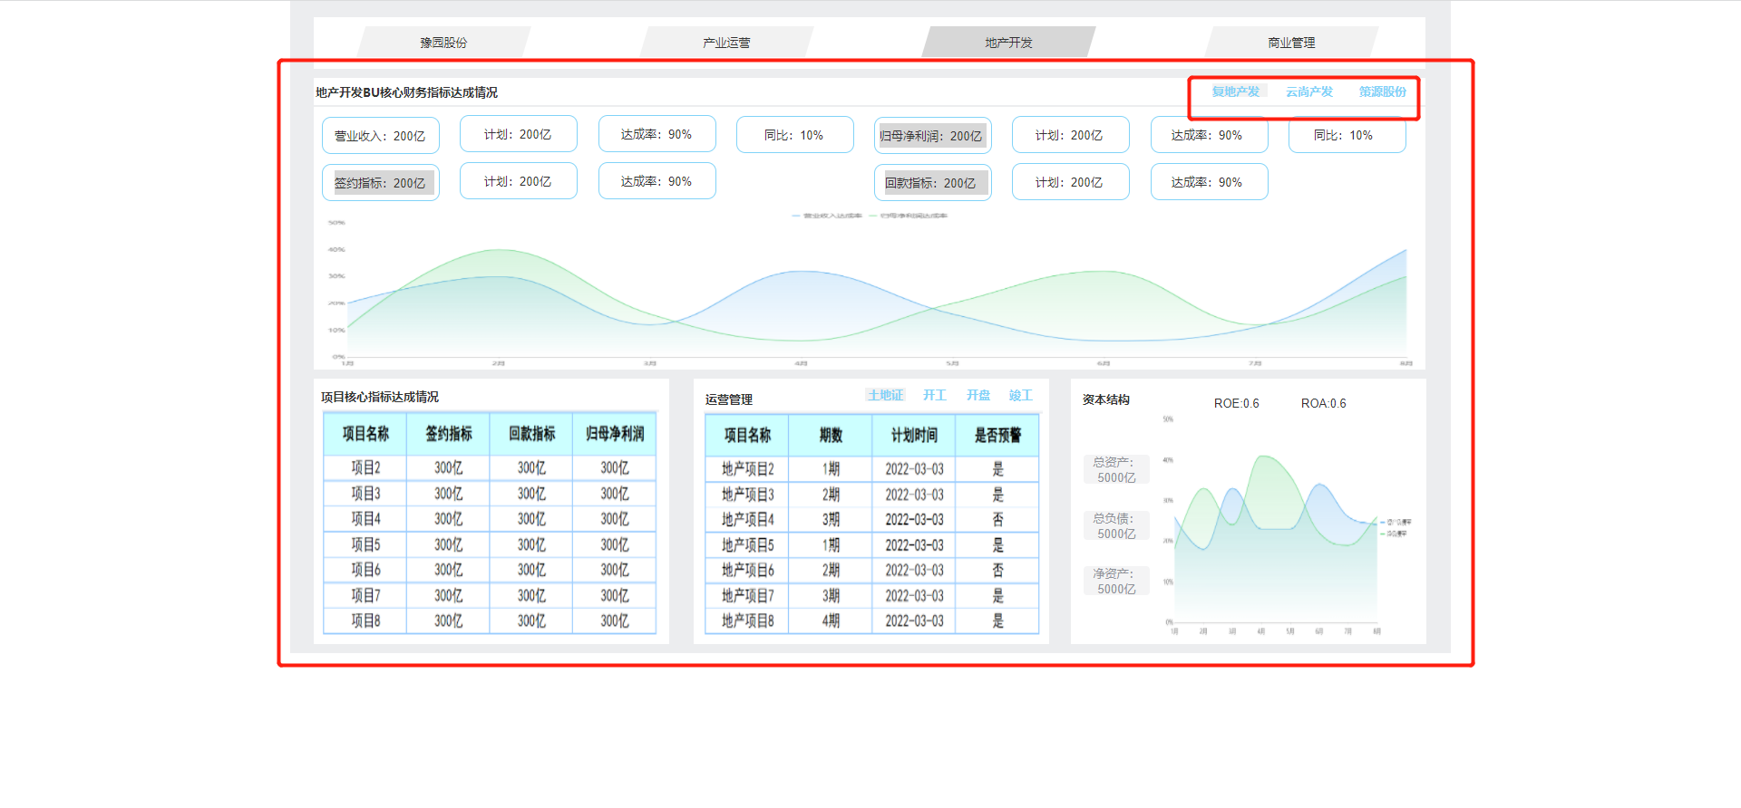Screen dimensions: 1741x808
Task: Open the 策源股份 company link
Action: [1383, 91]
